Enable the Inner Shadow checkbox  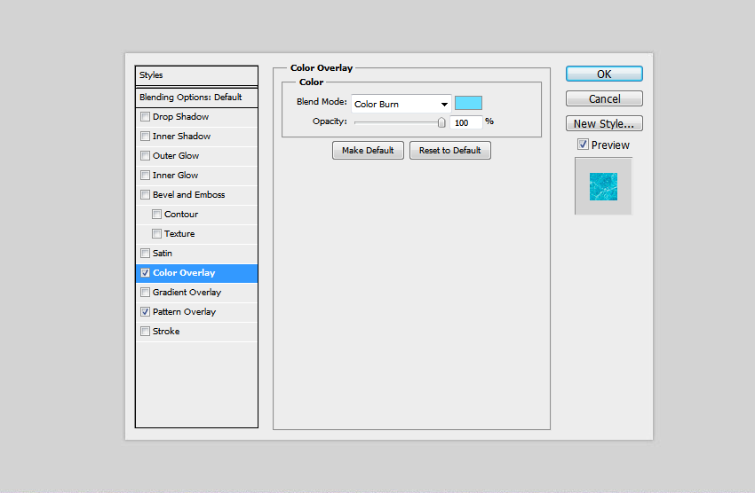(x=145, y=137)
